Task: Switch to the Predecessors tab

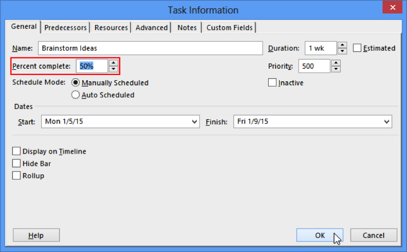Action: (66, 28)
